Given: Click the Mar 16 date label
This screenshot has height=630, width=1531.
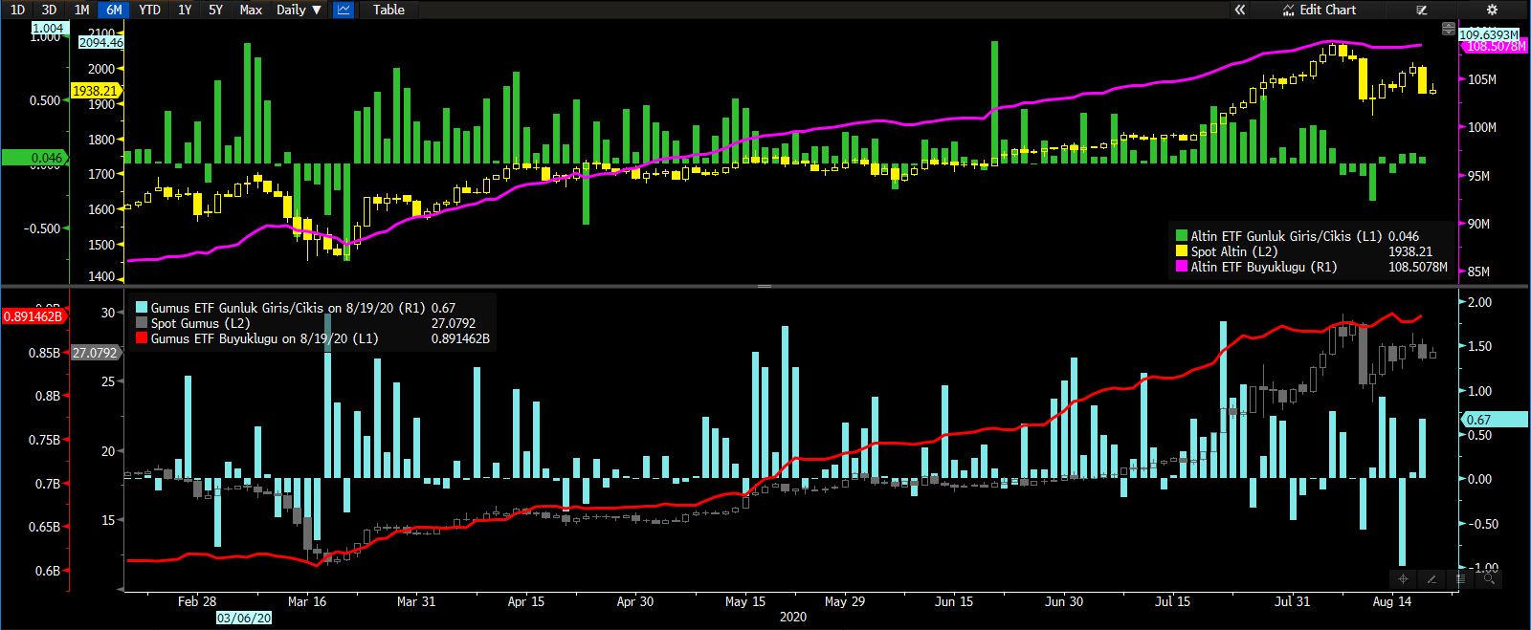Looking at the screenshot, I should 307,601.
